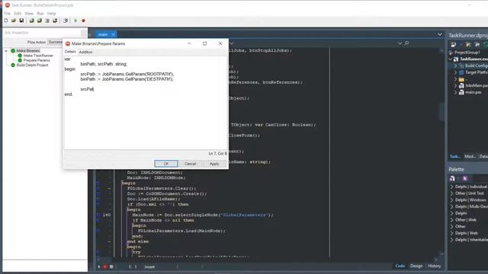488x274 pixels.
Task: Open the Flow Action dropdown showing Success
Action: point(56,42)
